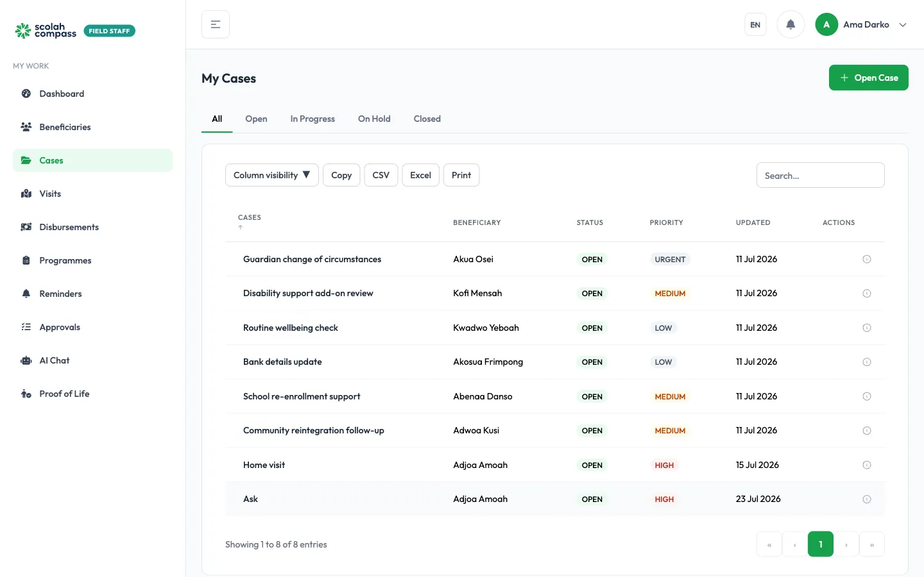
Task: Click into the Search field
Action: click(821, 175)
